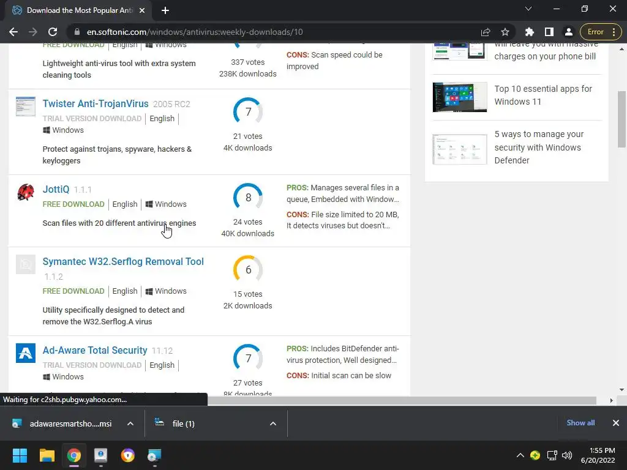Click the Windows Defender article thumbnail

point(460,149)
